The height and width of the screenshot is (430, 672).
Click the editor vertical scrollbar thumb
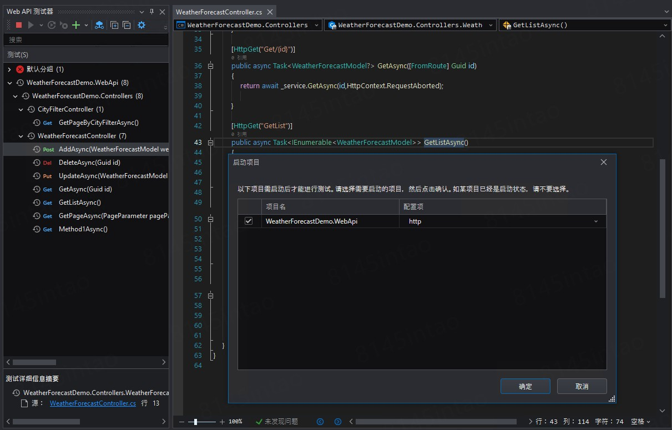pos(662,229)
